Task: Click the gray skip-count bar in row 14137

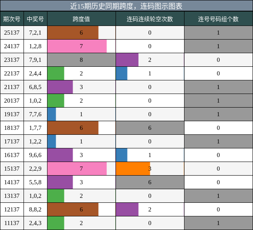Action: point(150,182)
